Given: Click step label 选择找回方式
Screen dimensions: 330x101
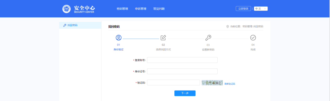Looking at the screenshot, I should 163,49.
